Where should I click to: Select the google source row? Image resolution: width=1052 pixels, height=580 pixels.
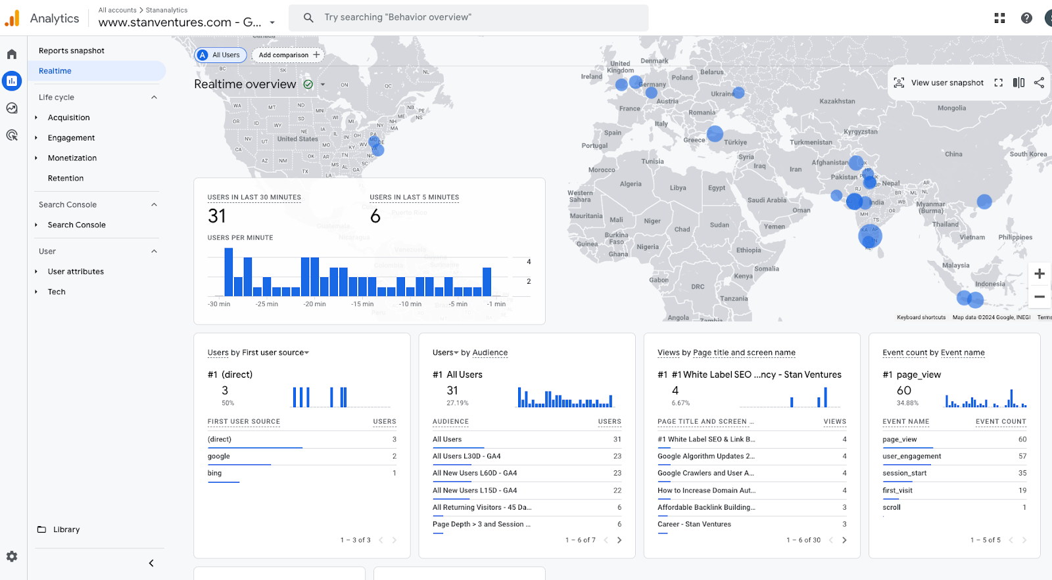302,457
